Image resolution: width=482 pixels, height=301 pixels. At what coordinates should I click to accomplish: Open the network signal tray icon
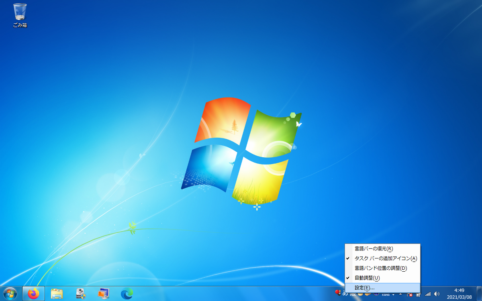428,294
